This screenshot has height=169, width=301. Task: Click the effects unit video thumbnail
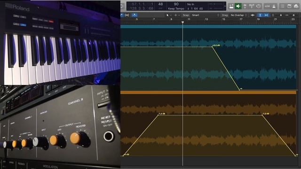(x=60, y=127)
